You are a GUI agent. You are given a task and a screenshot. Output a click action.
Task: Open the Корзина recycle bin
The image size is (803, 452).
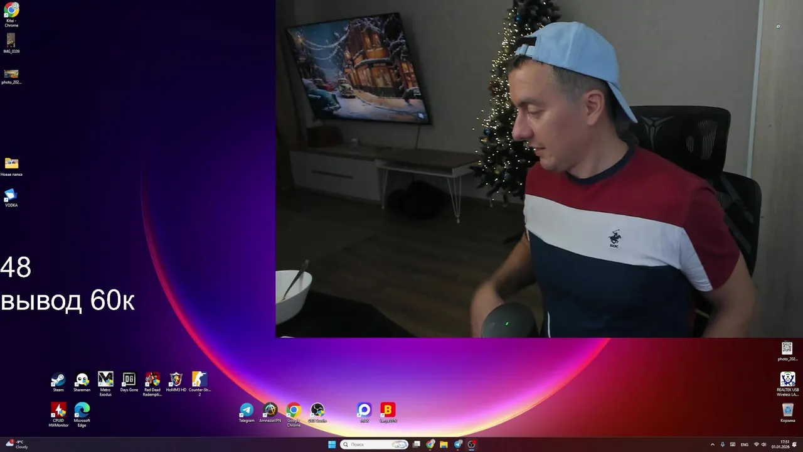coord(788,413)
